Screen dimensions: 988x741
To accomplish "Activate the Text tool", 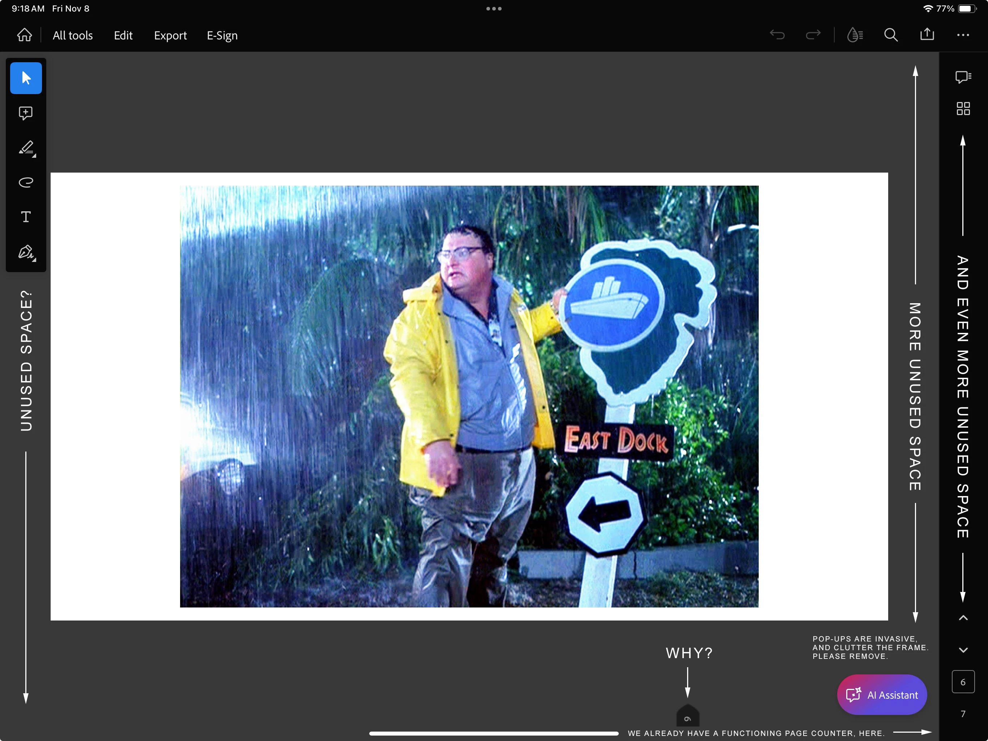I will 26,217.
